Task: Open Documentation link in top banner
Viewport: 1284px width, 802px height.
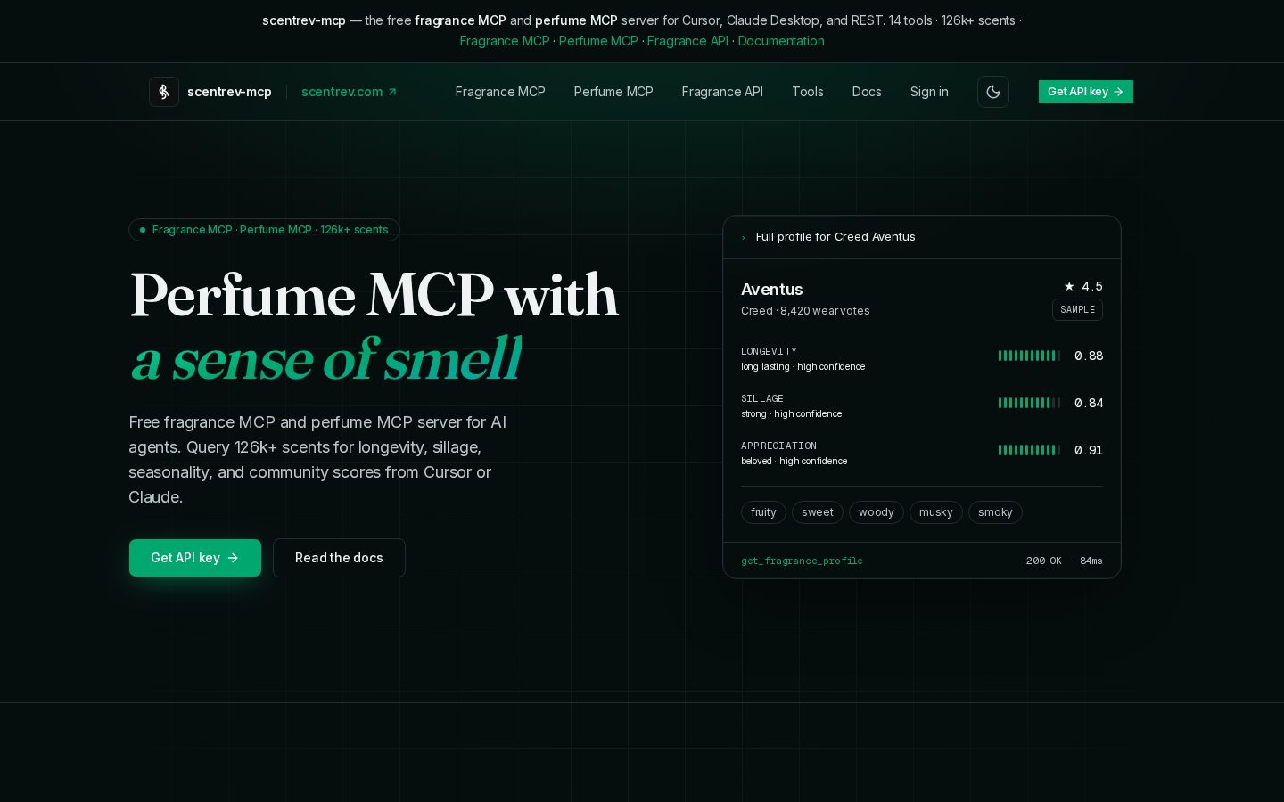Action: coord(781,41)
